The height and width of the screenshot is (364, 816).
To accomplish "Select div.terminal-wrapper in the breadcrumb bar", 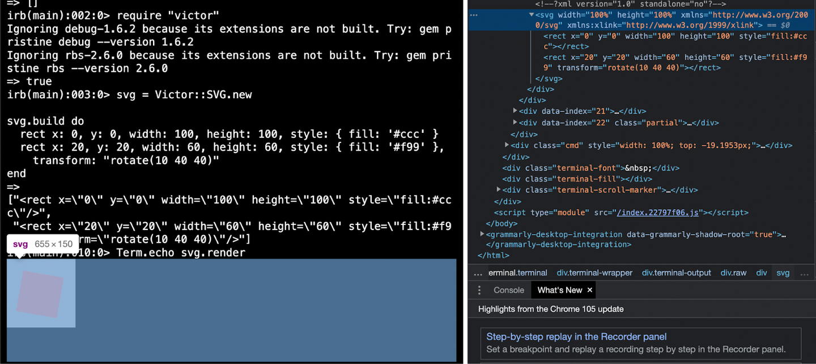I will coord(594,272).
